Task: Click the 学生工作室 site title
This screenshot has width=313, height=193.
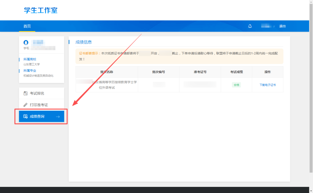Action: point(41,10)
